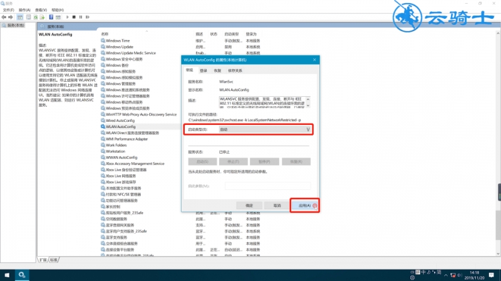
Task: Click the services list vertical scrollbar thumb
Action: 498,225
